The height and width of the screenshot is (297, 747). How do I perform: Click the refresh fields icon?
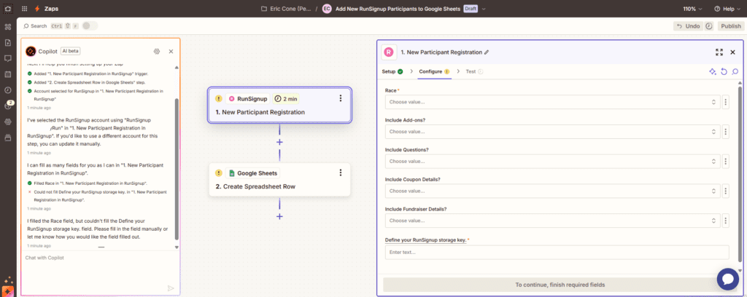724,71
